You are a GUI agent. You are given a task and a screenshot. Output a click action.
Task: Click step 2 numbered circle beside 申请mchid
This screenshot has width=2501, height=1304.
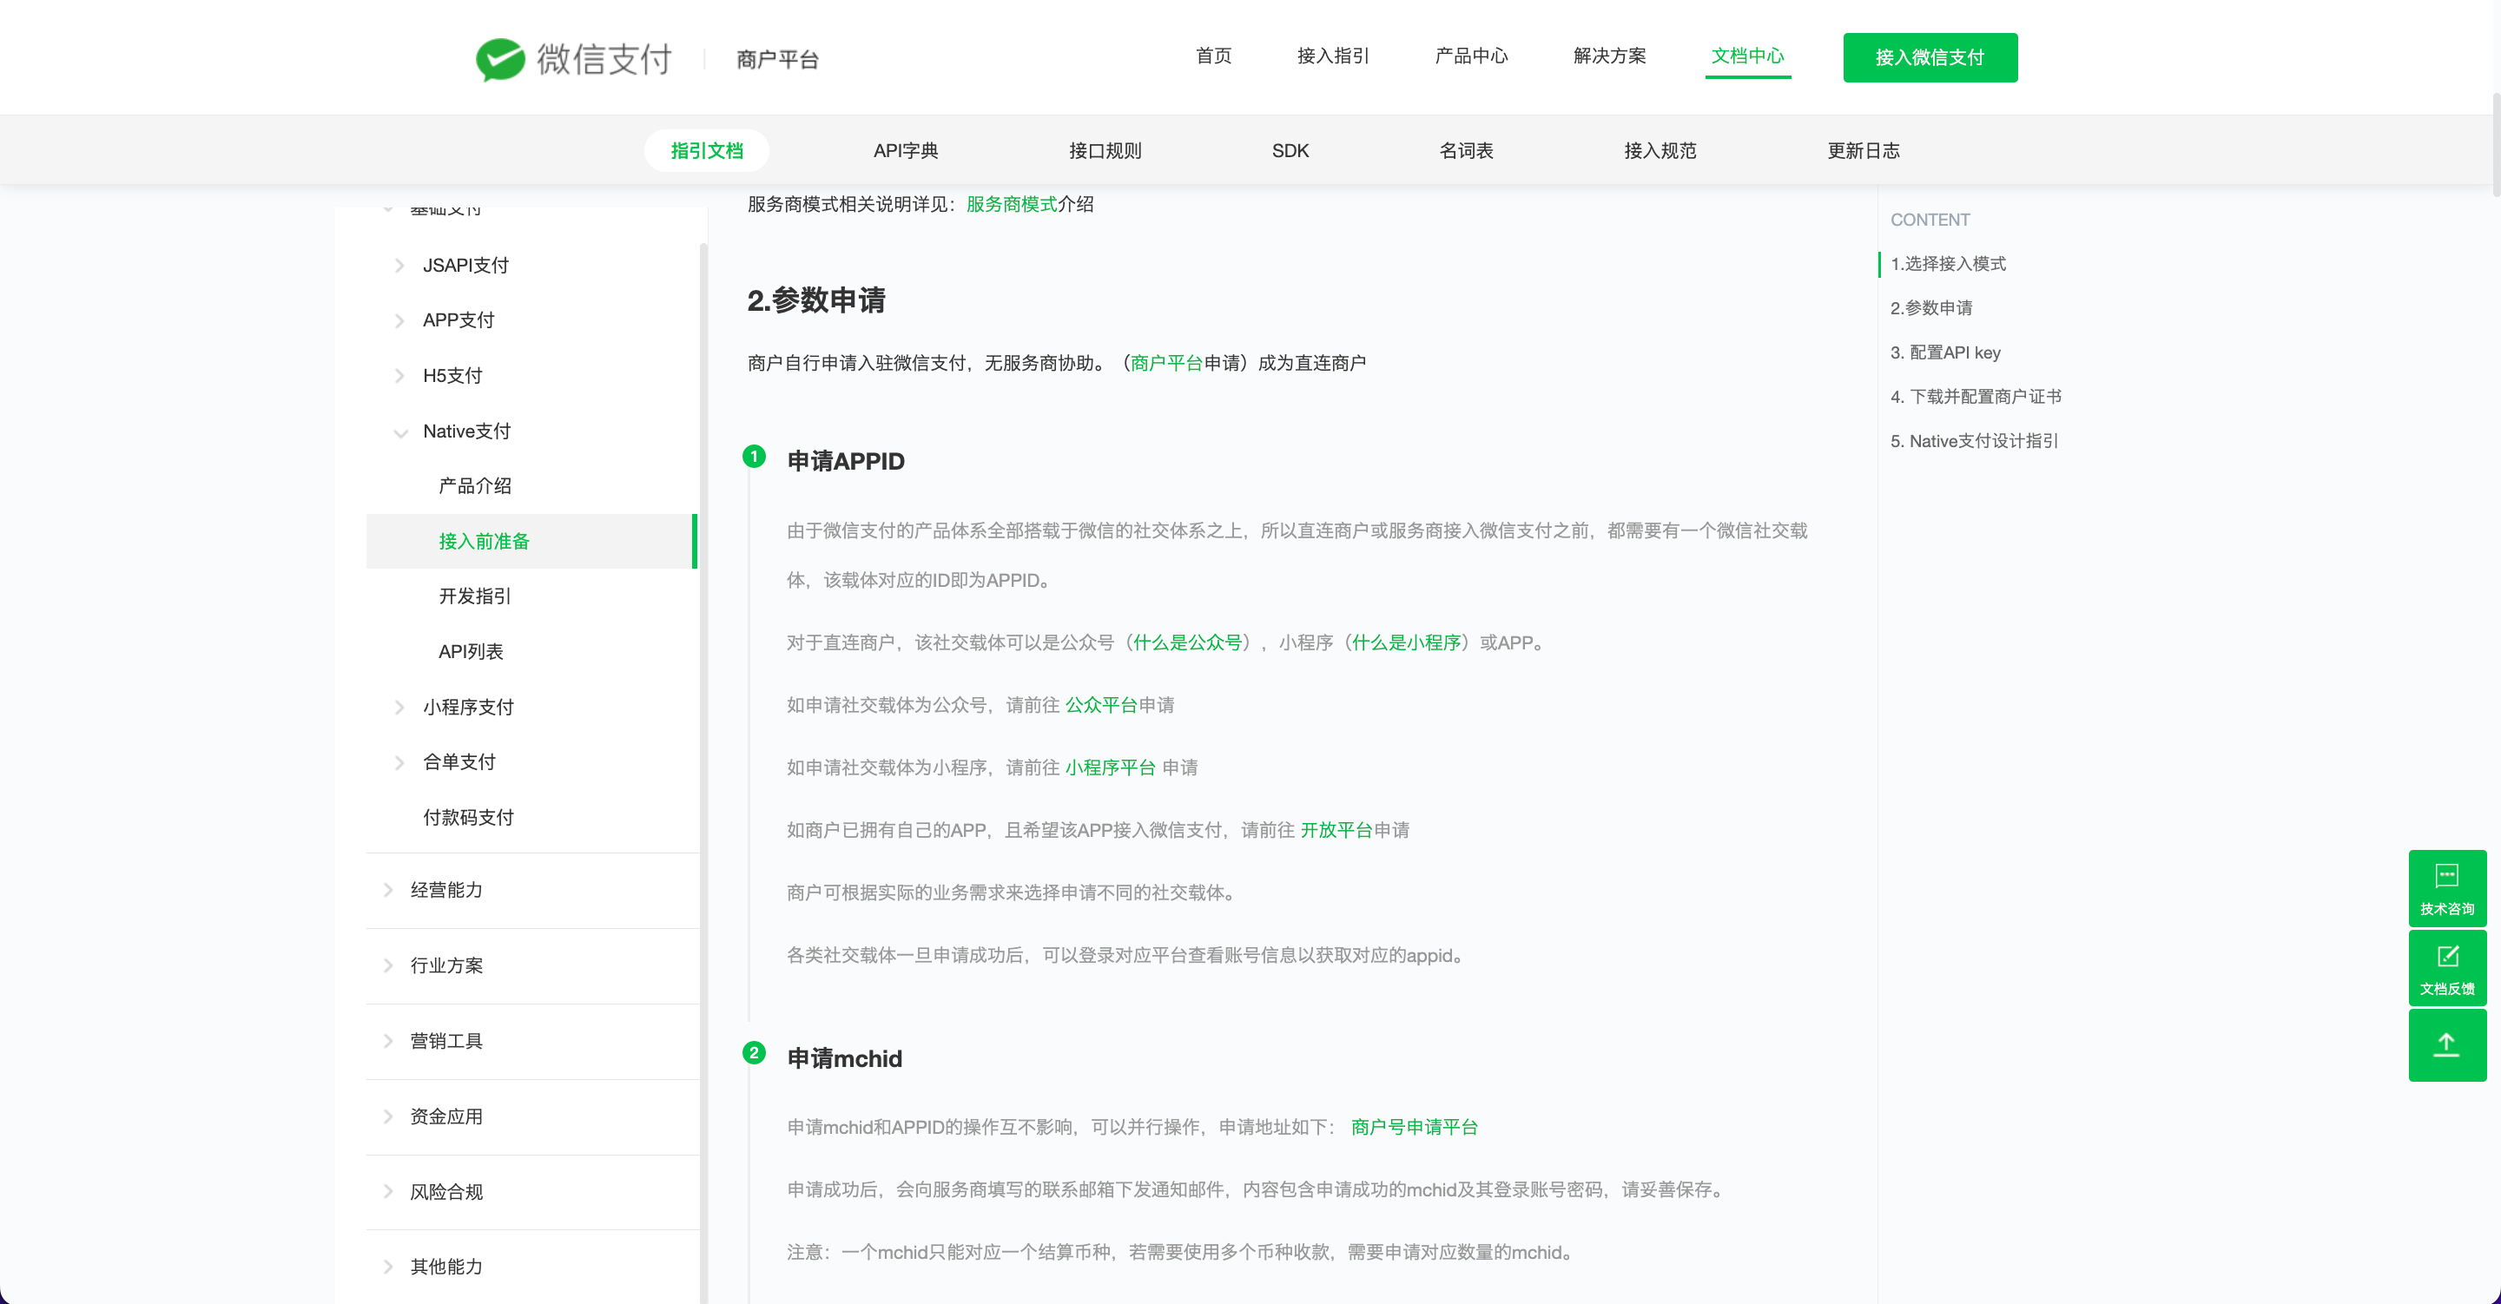(x=754, y=1052)
